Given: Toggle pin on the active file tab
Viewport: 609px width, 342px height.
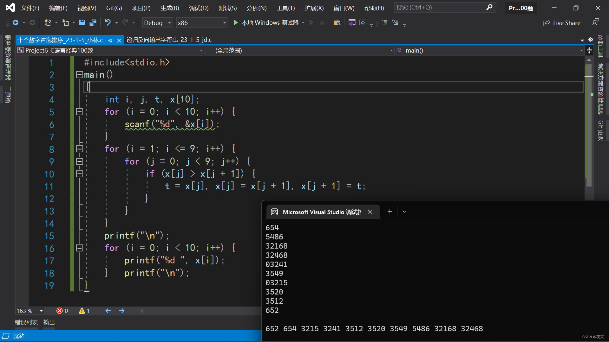Looking at the screenshot, I should [x=110, y=40].
